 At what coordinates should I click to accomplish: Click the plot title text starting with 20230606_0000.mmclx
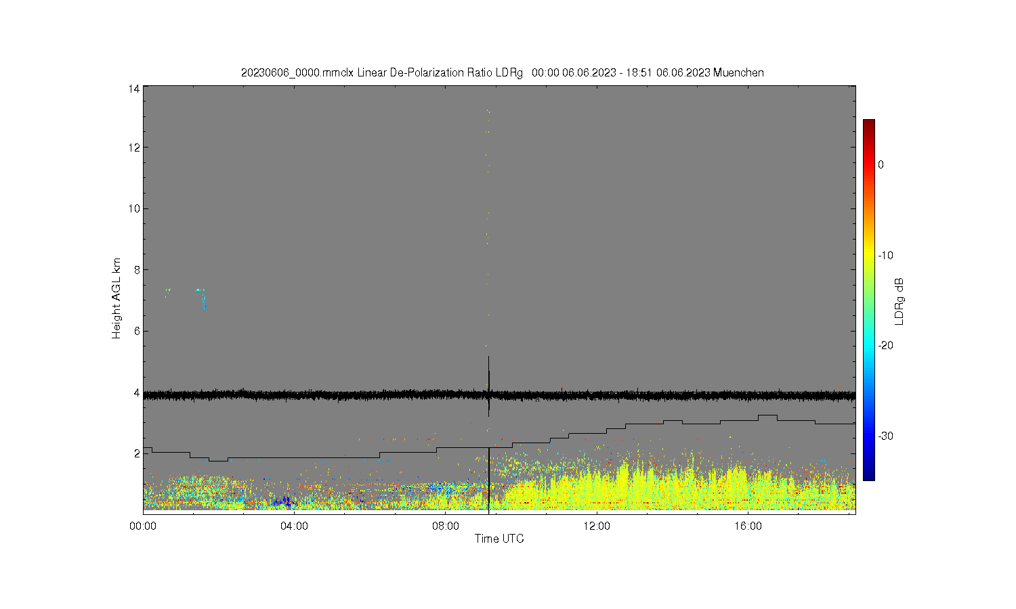click(502, 72)
